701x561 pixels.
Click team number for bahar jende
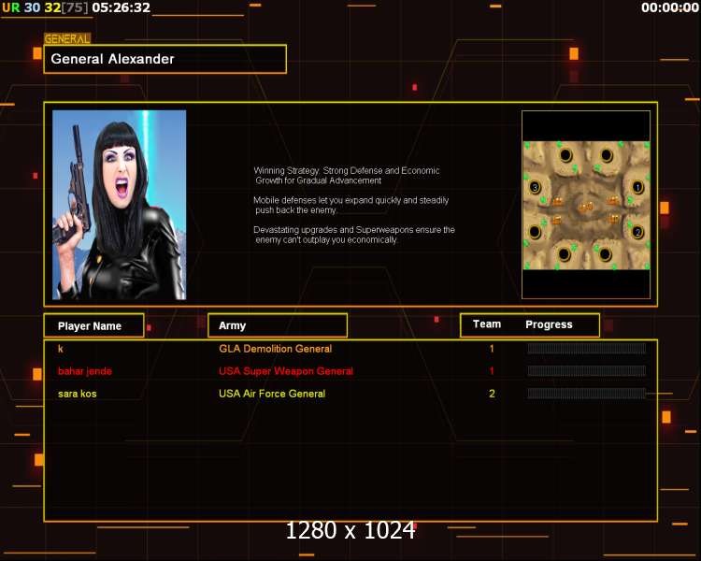pos(492,371)
